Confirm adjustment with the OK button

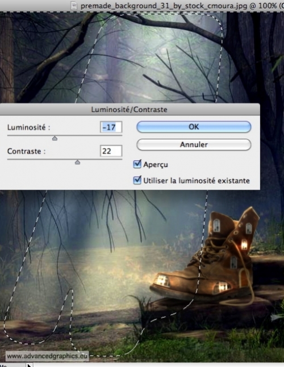[x=194, y=127]
